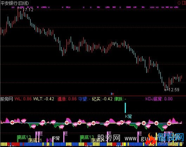Select the WLT: -0.42 indicator value
Viewport: 186px width, 147px height.
pos(44,99)
